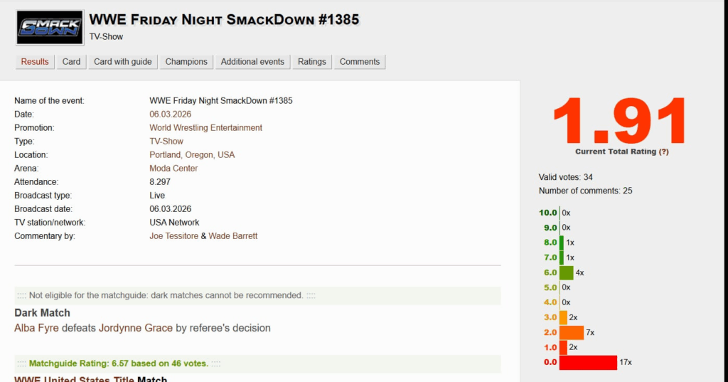Click commentator Joe Tessitore link
Screen dimensions: 728x382
pos(173,236)
